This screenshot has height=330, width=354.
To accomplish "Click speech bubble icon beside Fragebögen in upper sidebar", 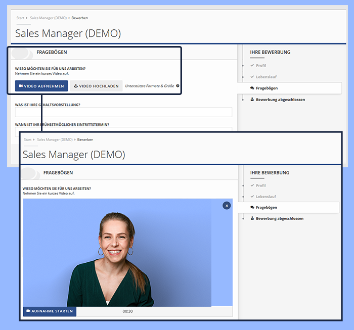I will [252, 88].
